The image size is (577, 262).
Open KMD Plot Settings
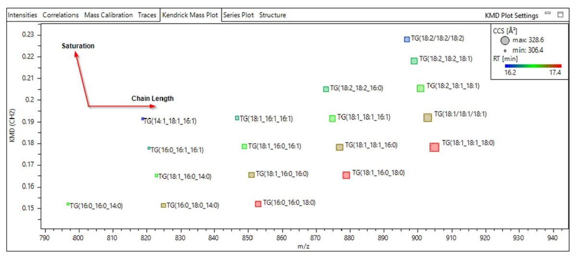click(x=512, y=15)
